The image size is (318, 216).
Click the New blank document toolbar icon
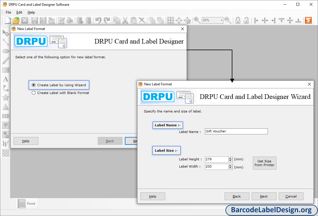[x=8, y=20]
